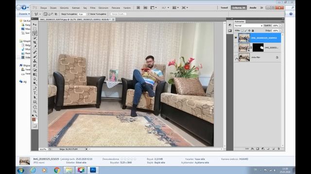This screenshot has height=174, width=311.
Task: Select the Polygonal Lasso tool in toolbox
Action: [35, 33]
